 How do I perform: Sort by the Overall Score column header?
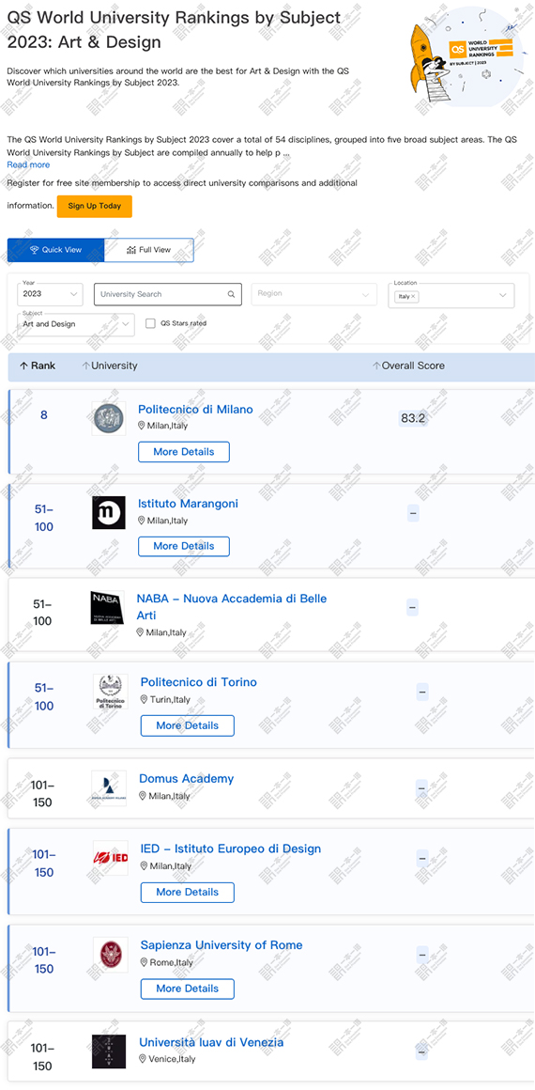pyautogui.click(x=408, y=366)
